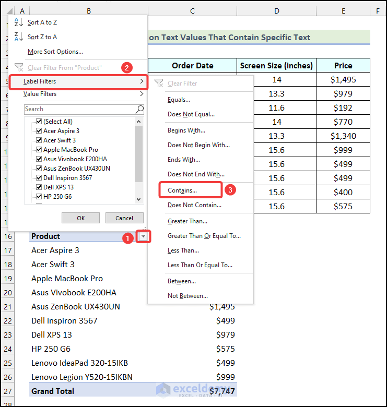Choose Greater Than... filter

pos(187,221)
